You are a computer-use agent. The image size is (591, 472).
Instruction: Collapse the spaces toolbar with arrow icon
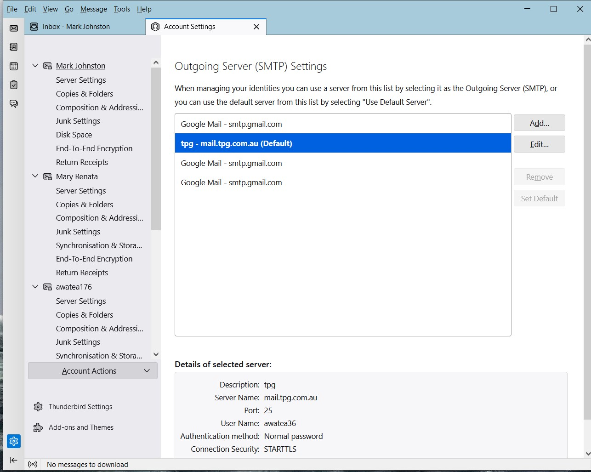pos(14,460)
